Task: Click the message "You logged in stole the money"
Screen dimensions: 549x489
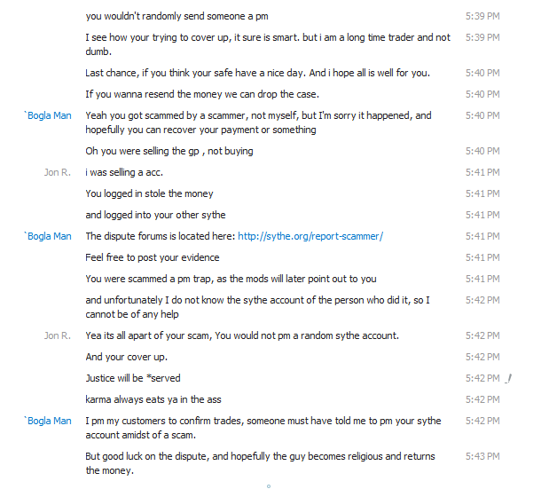Action: tap(149, 193)
